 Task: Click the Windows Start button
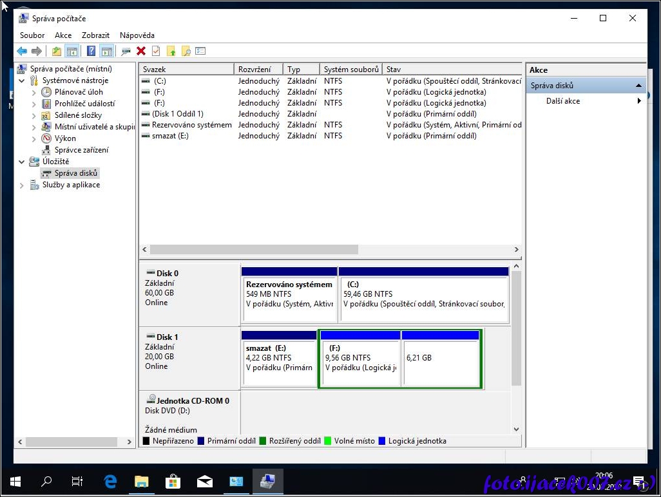click(x=15, y=481)
